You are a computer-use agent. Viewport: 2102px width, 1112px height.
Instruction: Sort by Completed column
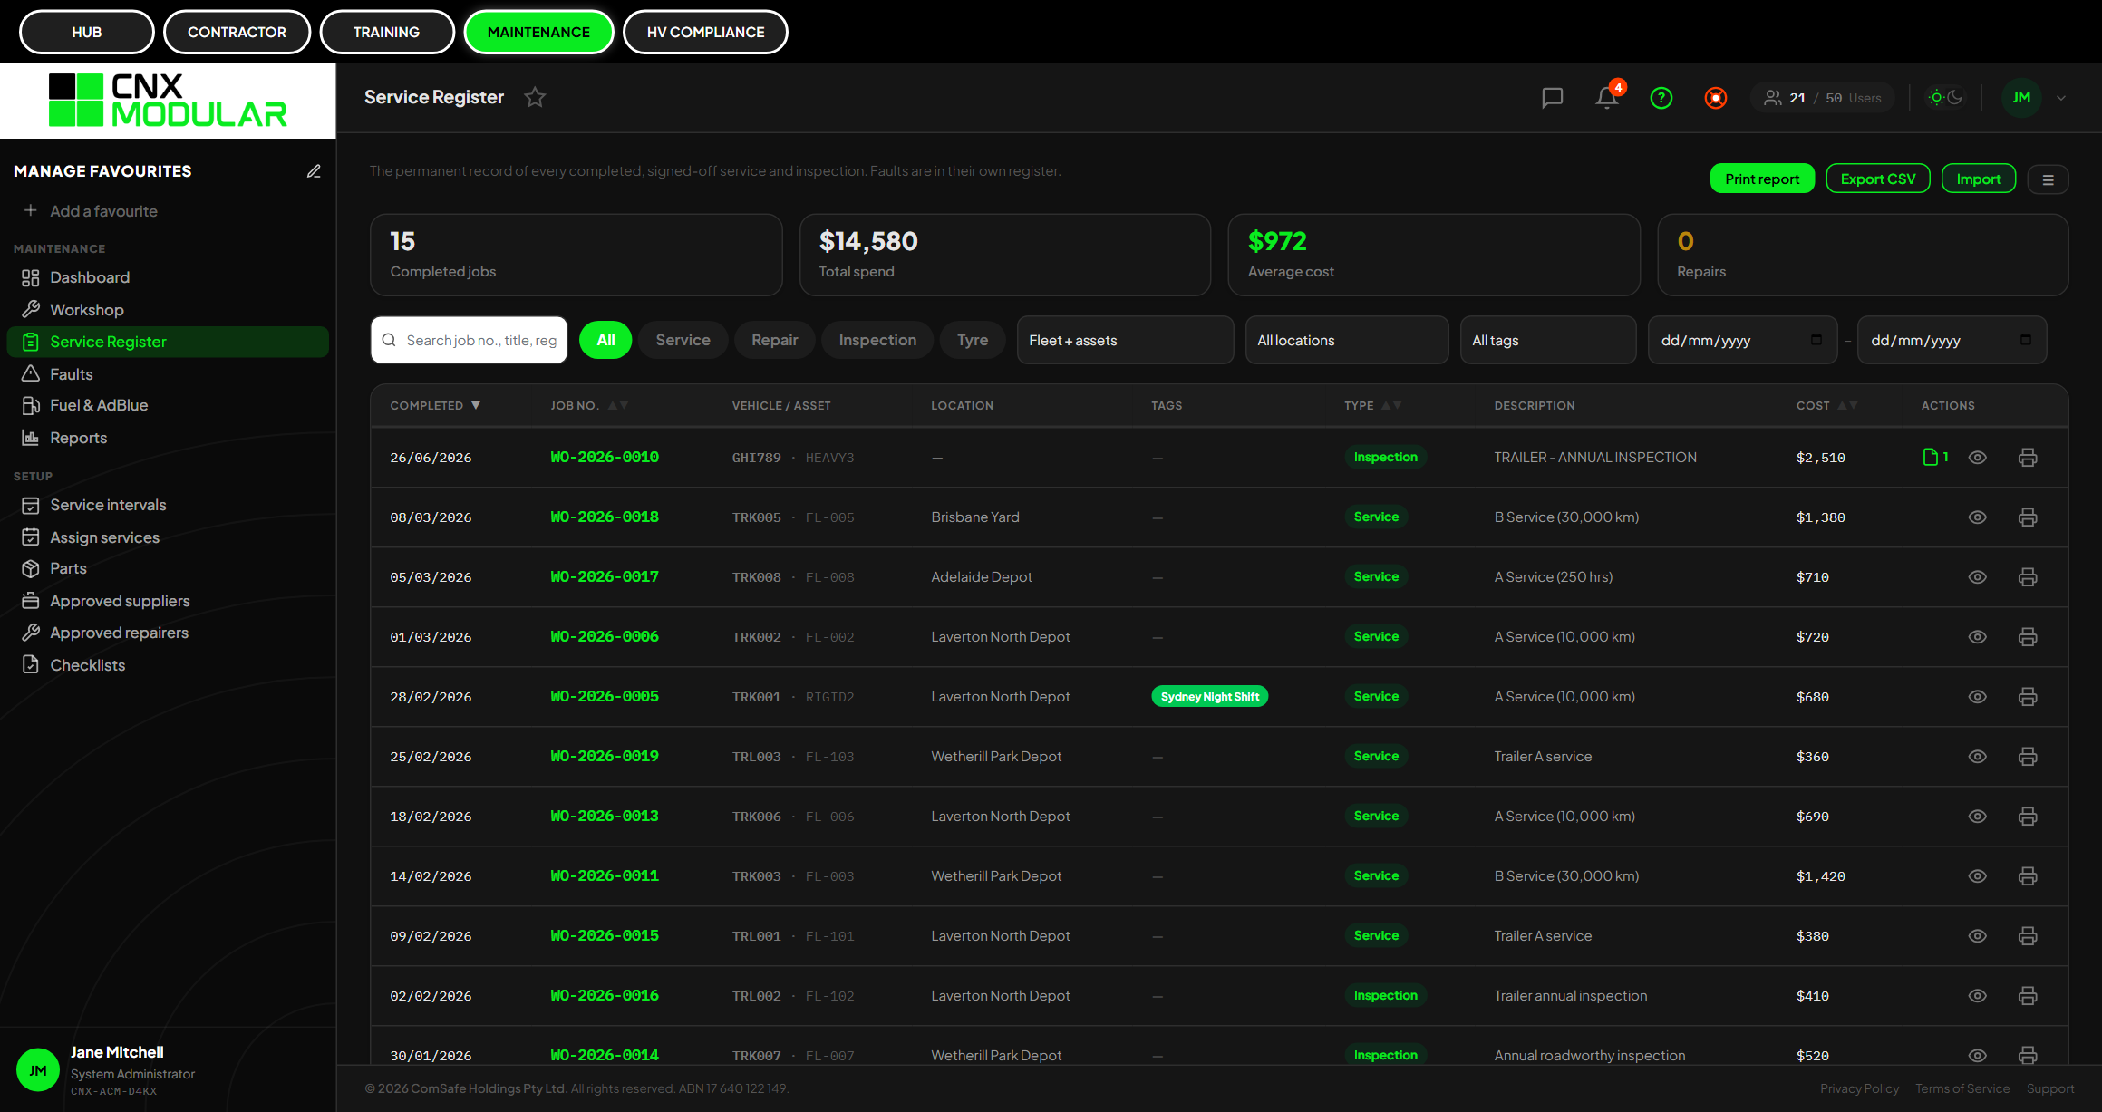(435, 405)
